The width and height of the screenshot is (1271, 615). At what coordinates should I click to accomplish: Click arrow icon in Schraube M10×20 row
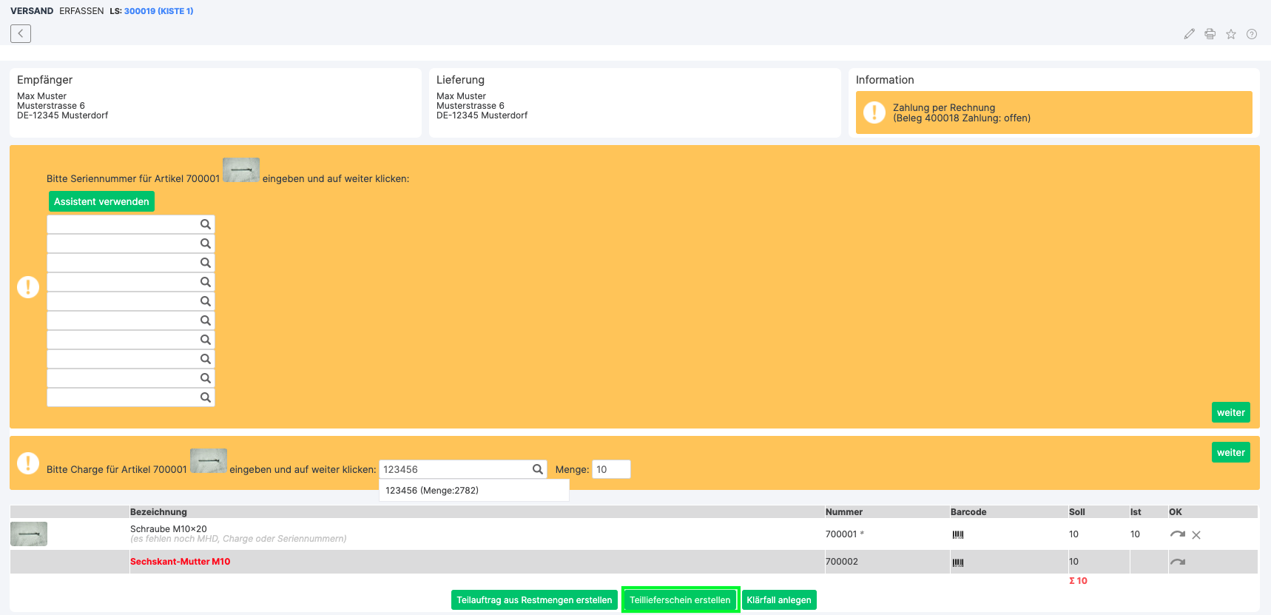1177,534
